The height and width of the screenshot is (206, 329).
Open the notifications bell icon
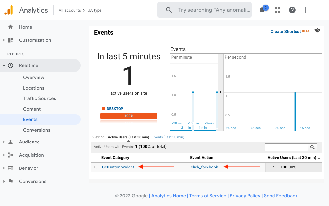262,10
